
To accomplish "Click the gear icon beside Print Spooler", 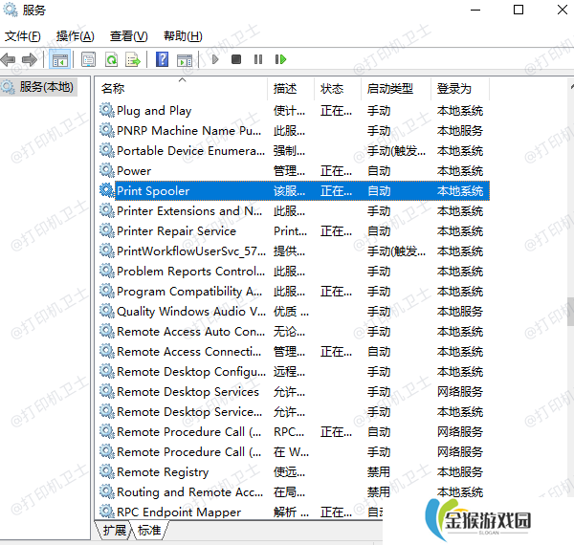I will click(107, 190).
